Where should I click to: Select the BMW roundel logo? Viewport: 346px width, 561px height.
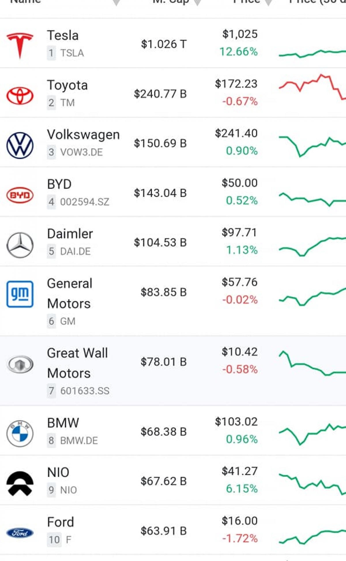coord(20,433)
